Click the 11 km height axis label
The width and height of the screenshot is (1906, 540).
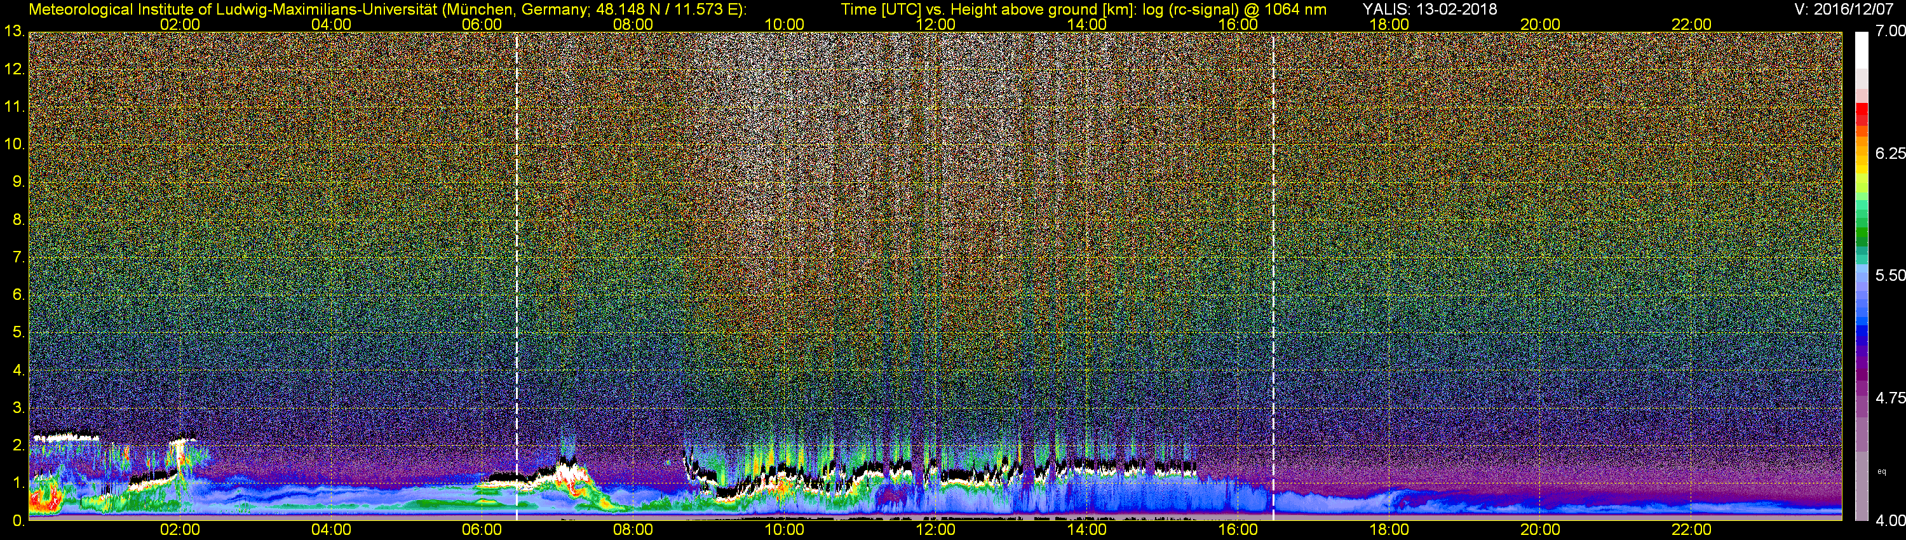(x=14, y=107)
